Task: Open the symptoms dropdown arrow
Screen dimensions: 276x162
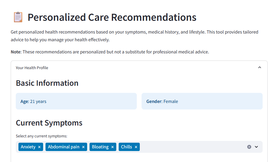Action: [x=256, y=147]
